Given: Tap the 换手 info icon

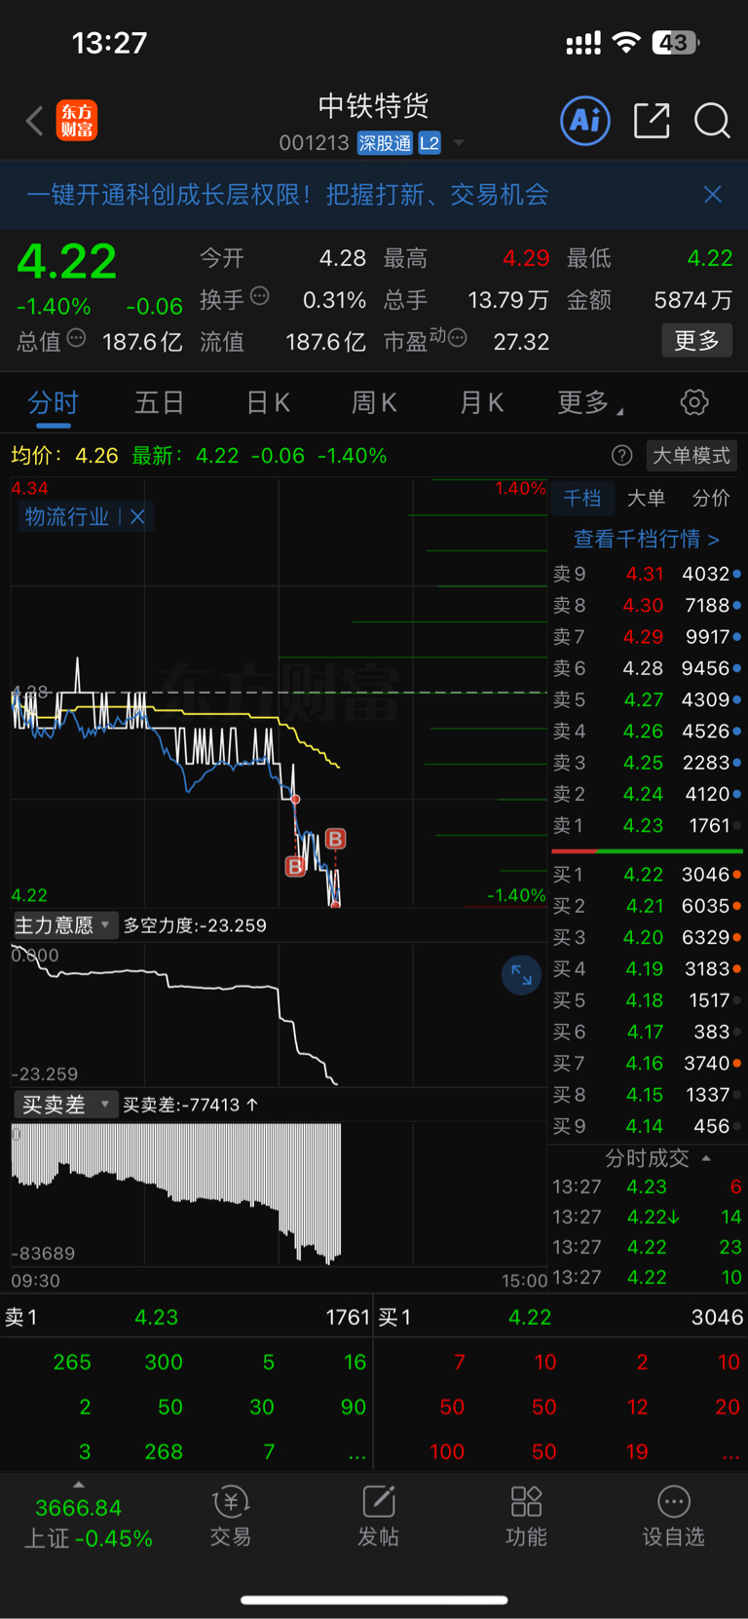Looking at the screenshot, I should coord(259,296).
